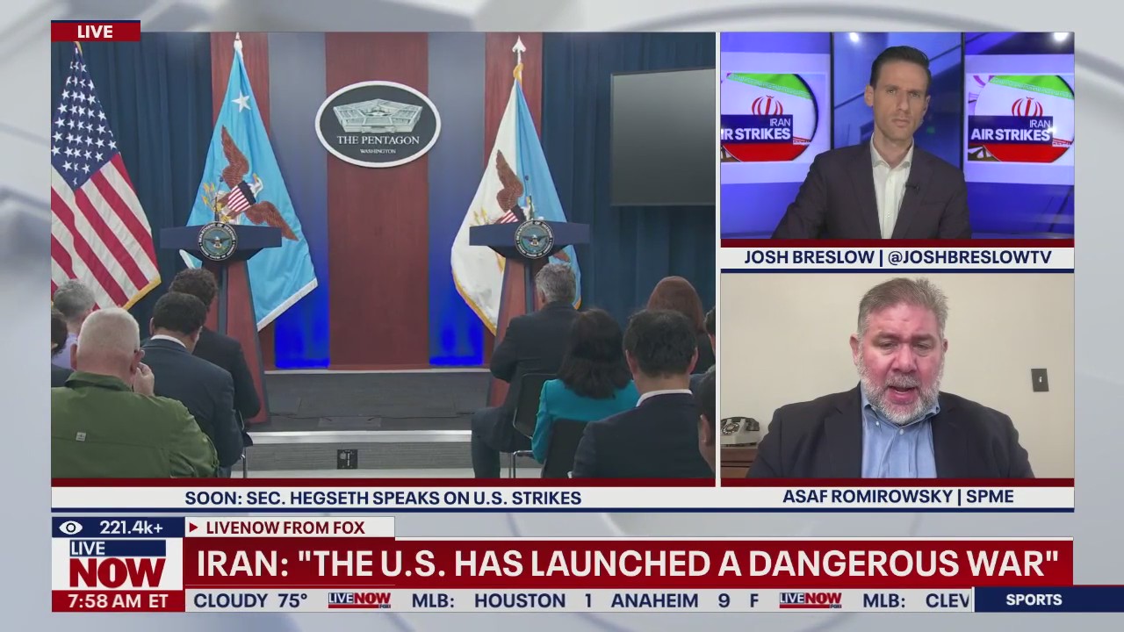
Task: Click Josh Breslow's video feed
Action: pos(897,136)
